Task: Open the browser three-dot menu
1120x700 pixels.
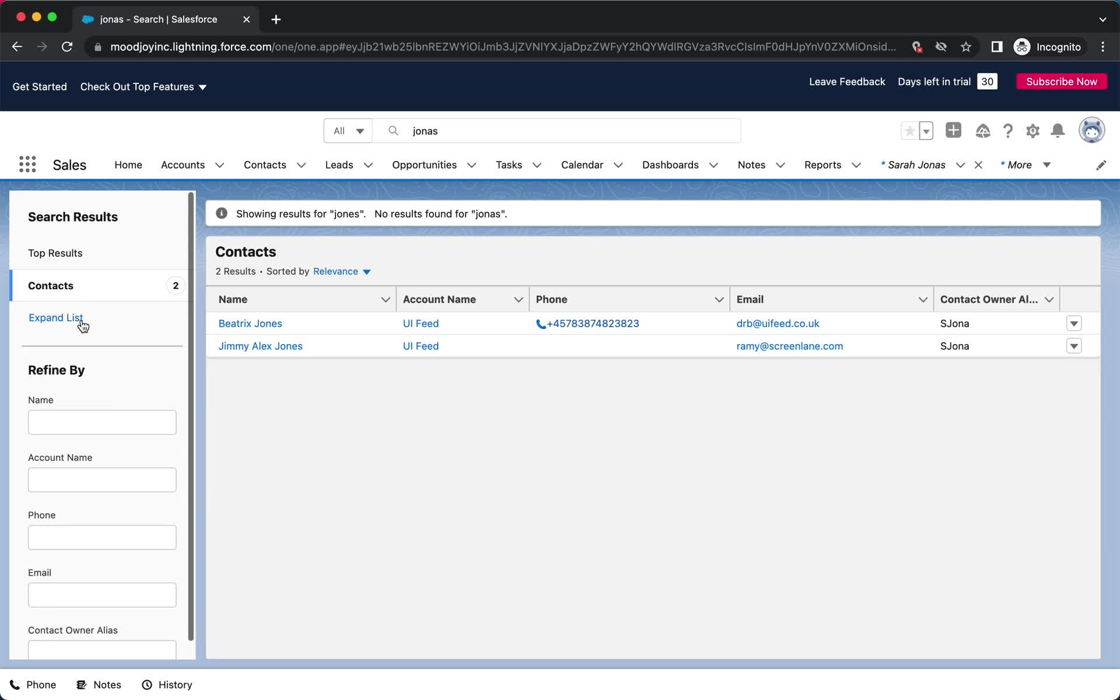Action: (x=1102, y=47)
